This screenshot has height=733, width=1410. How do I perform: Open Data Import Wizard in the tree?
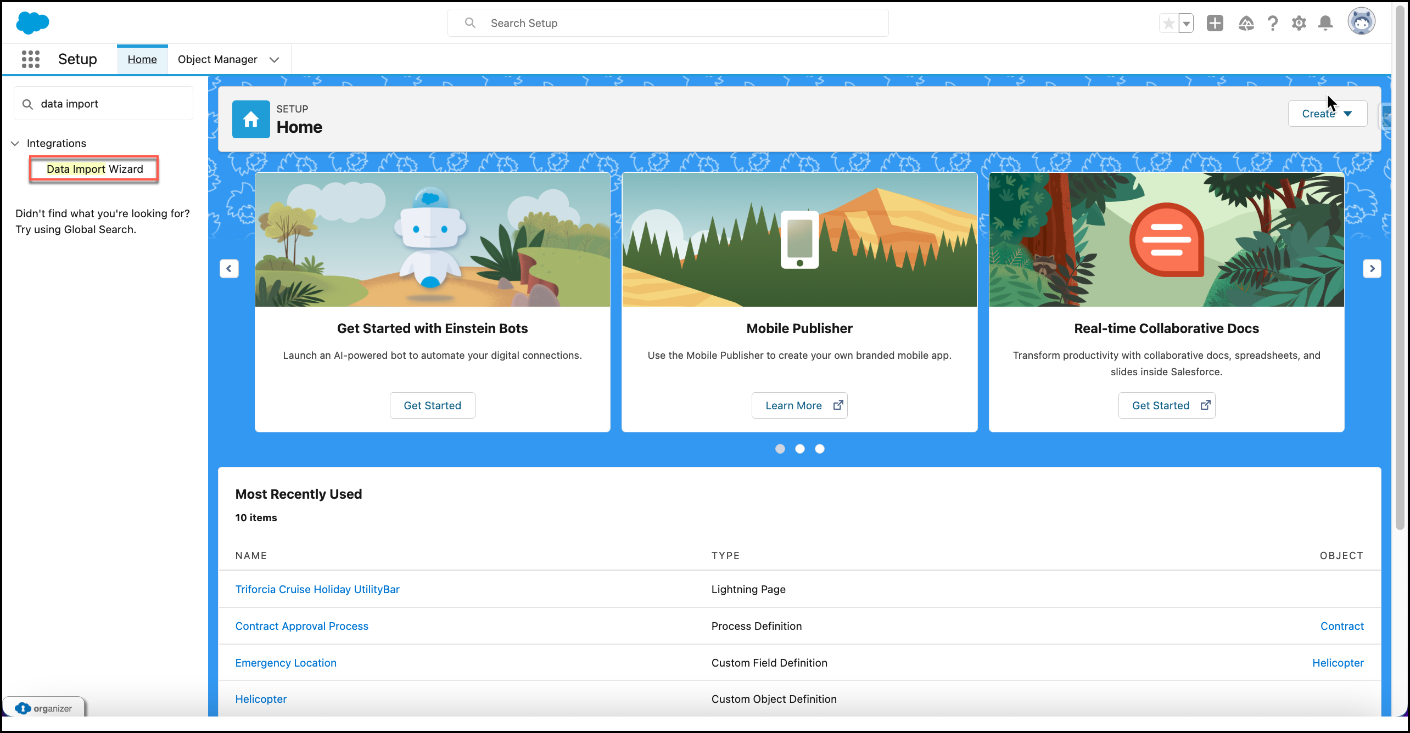94,169
